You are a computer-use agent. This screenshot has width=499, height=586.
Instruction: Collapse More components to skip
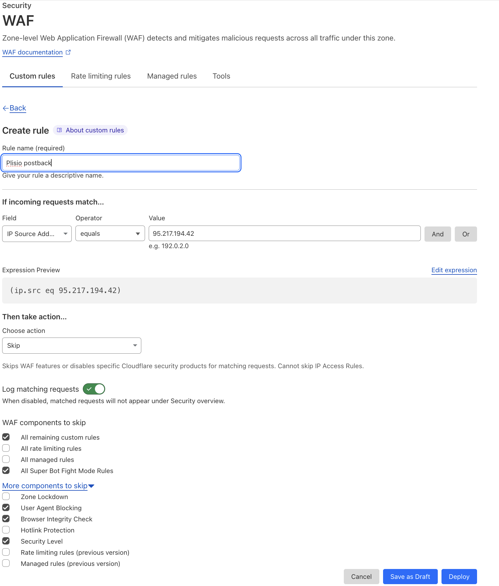pyautogui.click(x=48, y=486)
